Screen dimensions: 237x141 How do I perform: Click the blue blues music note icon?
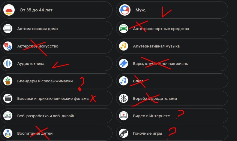point(124,81)
